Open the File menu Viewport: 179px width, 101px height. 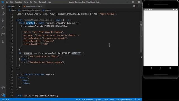coord(7,2)
